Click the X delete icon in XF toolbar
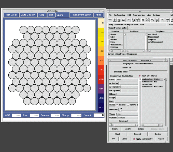Screen dimensions: 173x152 (143, 20)
